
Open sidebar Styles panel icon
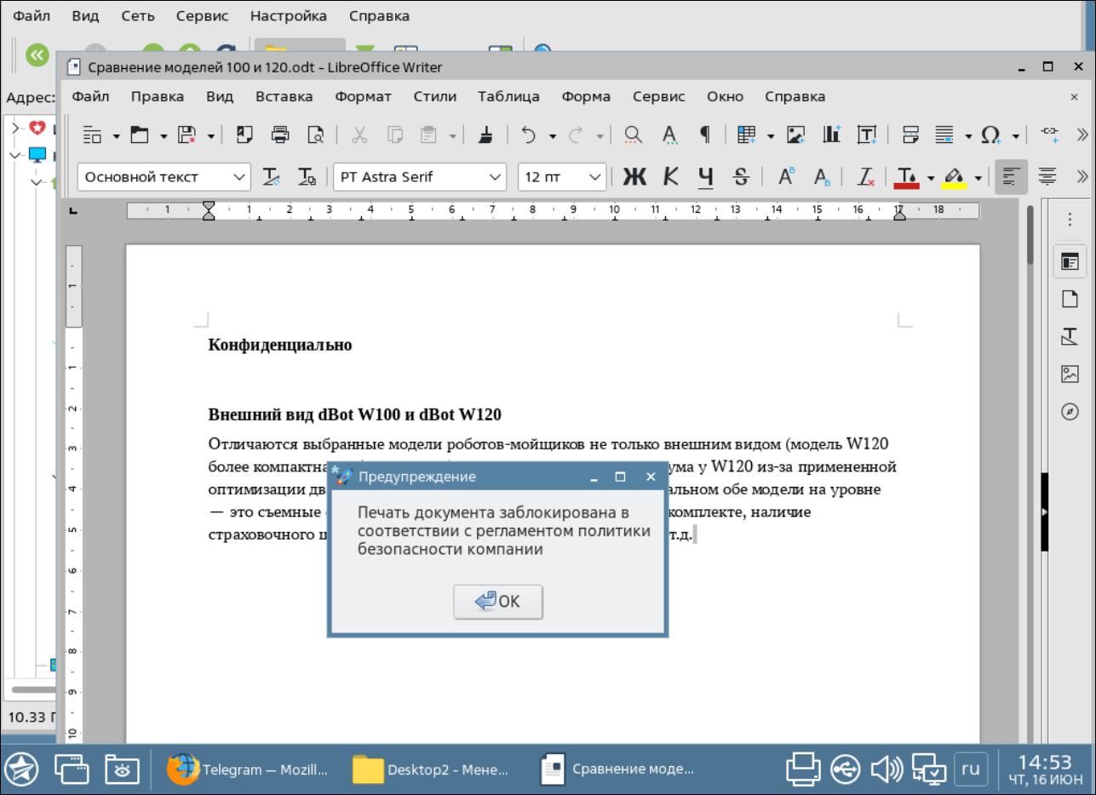[1070, 336]
